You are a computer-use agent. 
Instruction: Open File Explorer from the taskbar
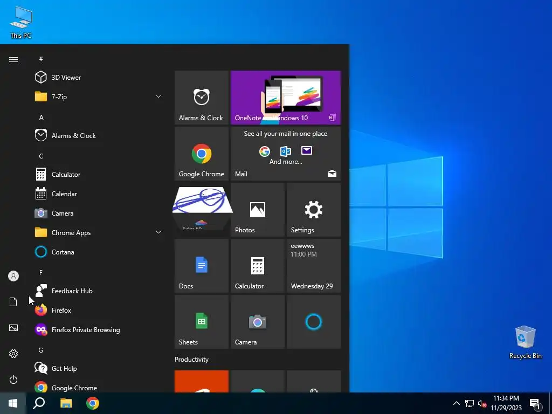click(66, 403)
